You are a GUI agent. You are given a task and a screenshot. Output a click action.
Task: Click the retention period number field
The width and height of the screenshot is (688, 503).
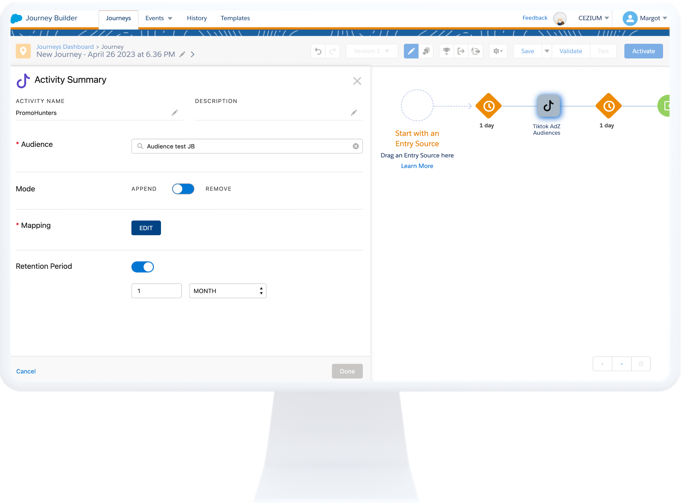[x=156, y=291]
